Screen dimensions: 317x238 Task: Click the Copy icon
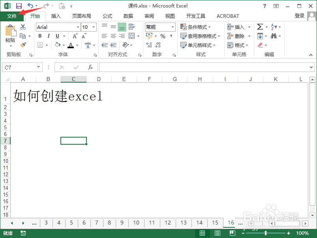click(23, 36)
